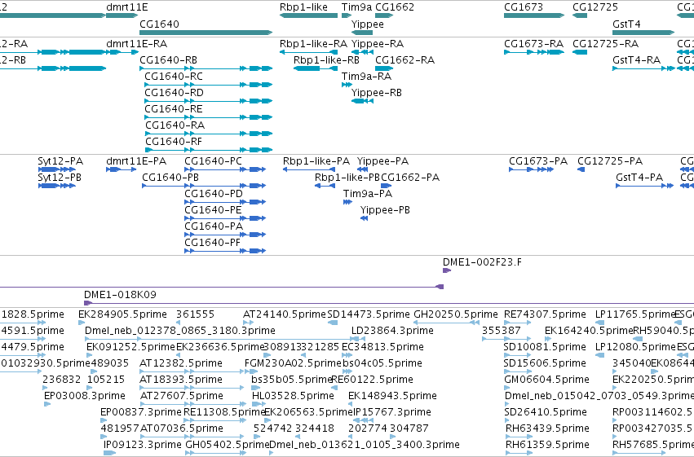The image size is (694, 457).
Task: Select protein CG1673-PA
Action: [531, 169]
